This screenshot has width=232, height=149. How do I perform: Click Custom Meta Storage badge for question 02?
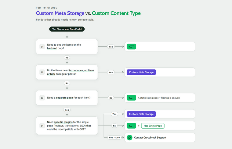[x=141, y=72]
